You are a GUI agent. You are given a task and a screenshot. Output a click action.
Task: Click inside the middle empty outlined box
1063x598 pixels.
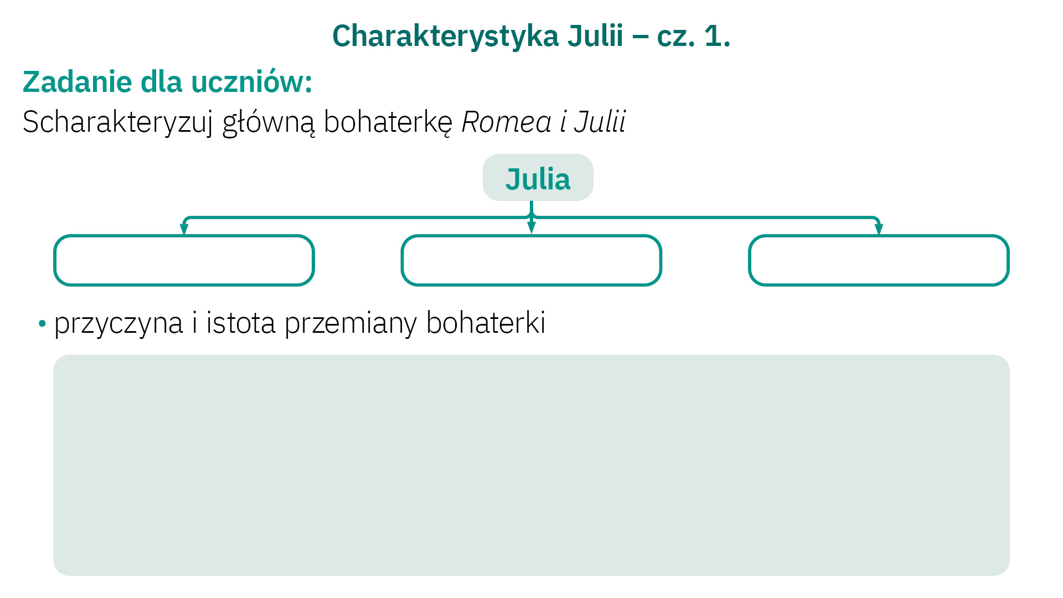point(531,261)
